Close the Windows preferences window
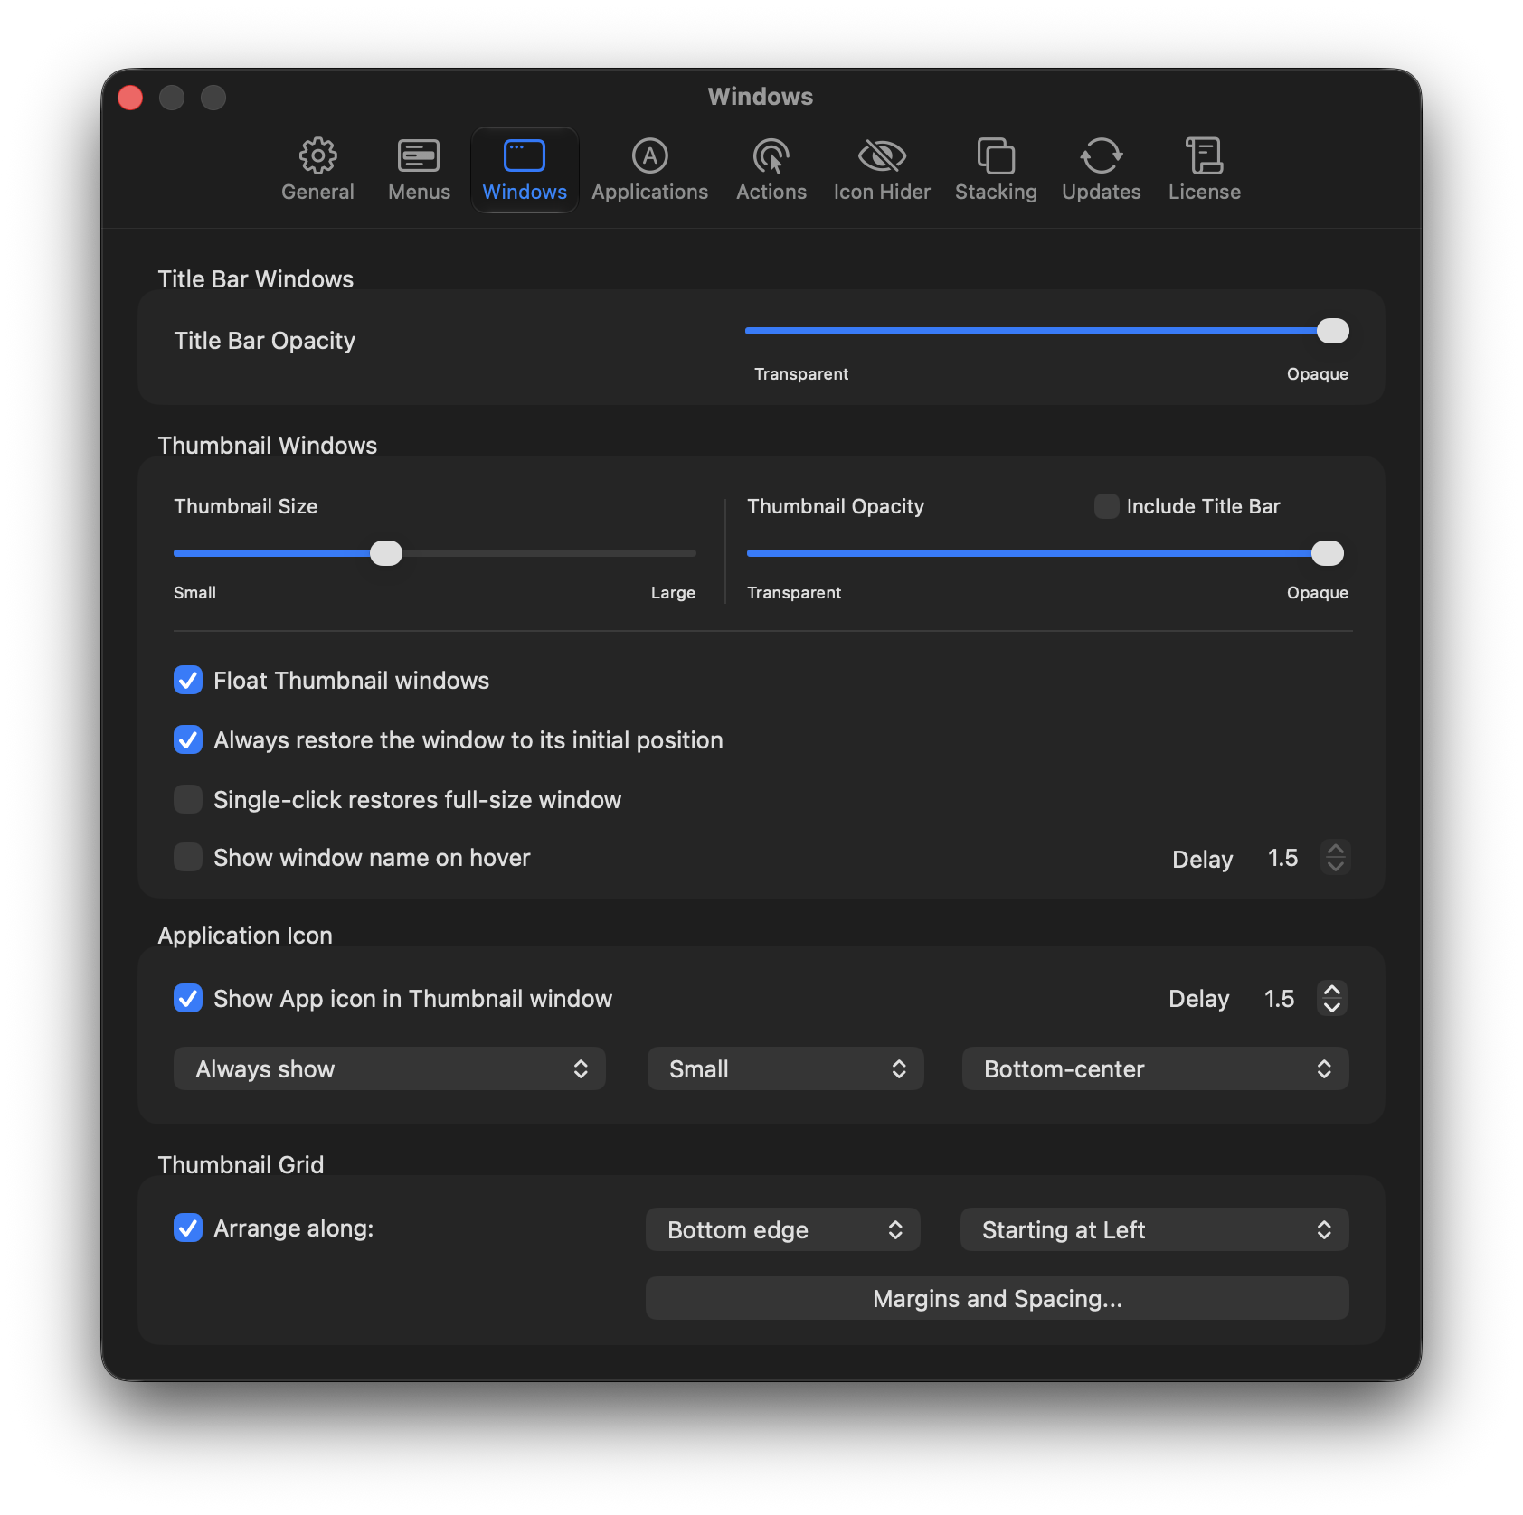Image resolution: width=1523 pixels, height=1515 pixels. coord(131,98)
